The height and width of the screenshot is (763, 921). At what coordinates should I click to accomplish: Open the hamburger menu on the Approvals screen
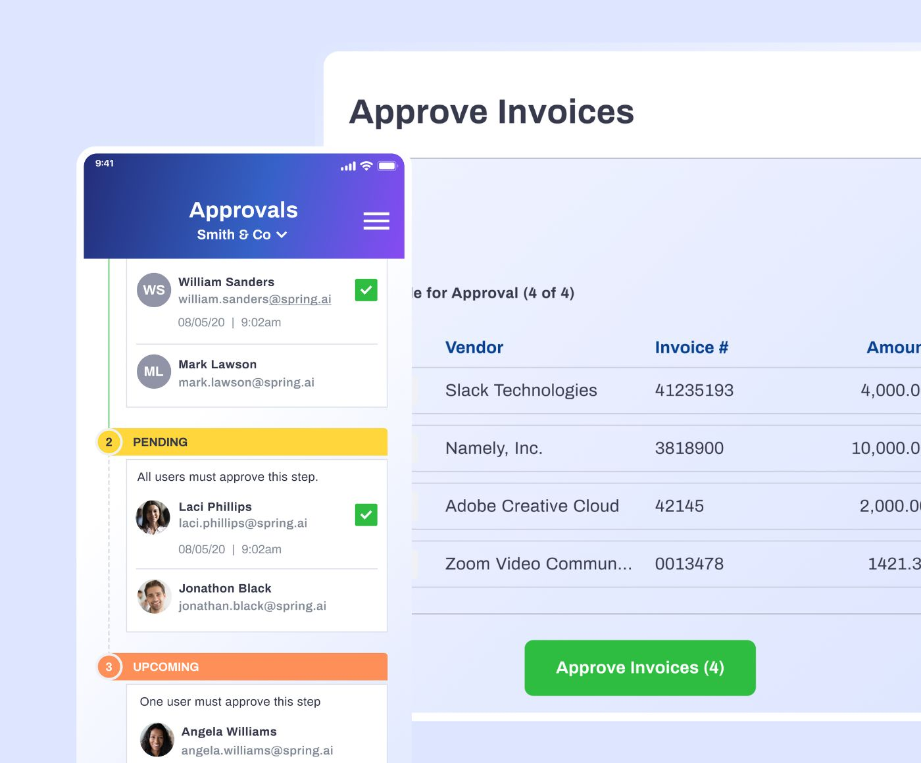376,221
